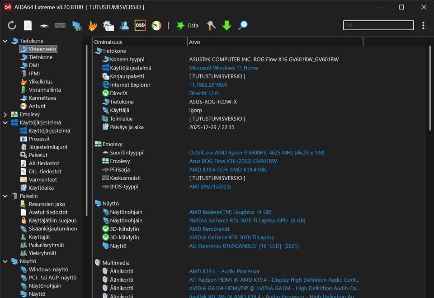
Task: Open the three-dot menu at top right
Action: click(423, 26)
